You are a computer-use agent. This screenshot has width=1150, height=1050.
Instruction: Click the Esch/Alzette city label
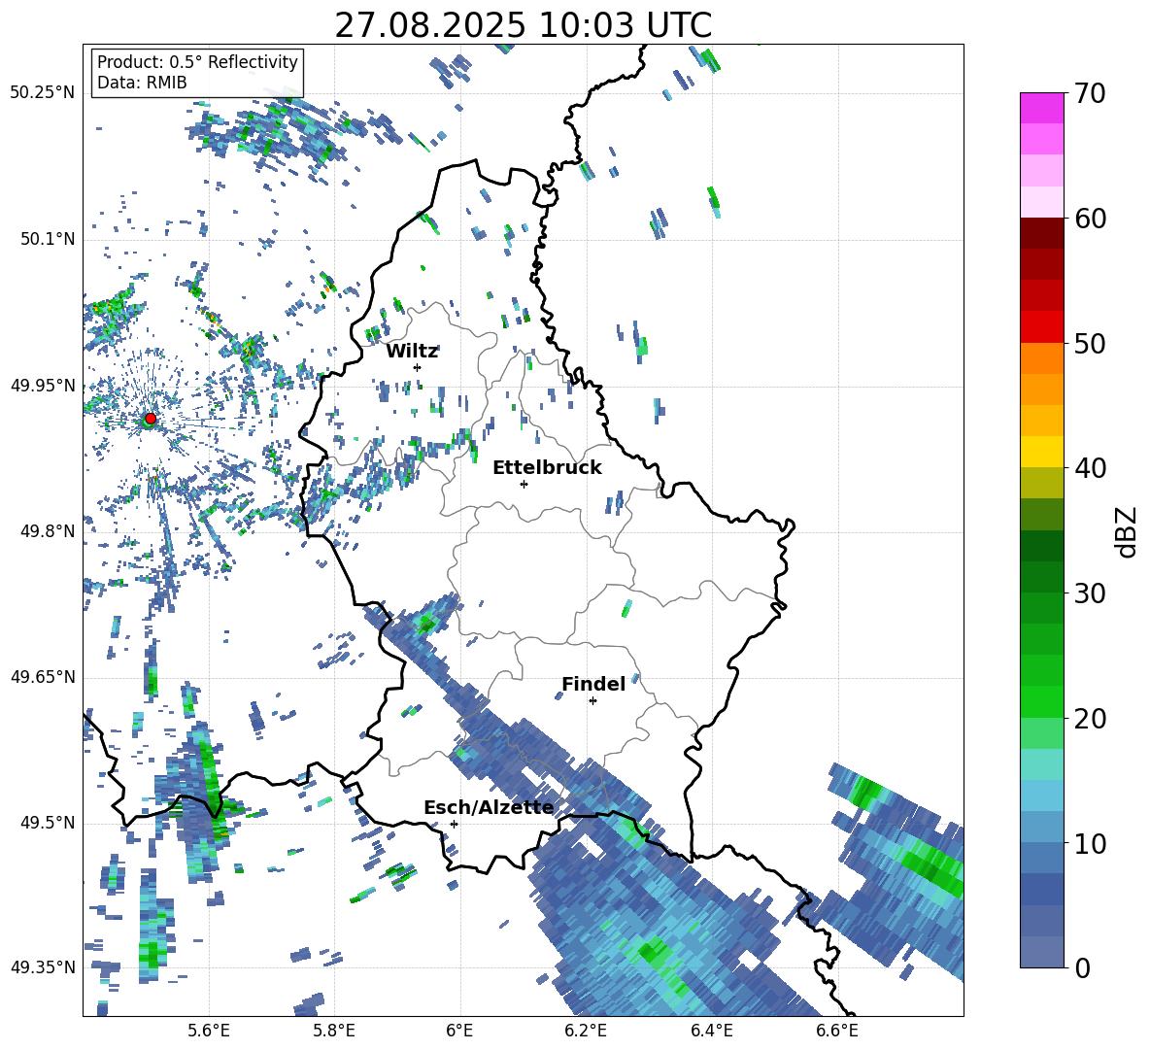click(x=489, y=808)
